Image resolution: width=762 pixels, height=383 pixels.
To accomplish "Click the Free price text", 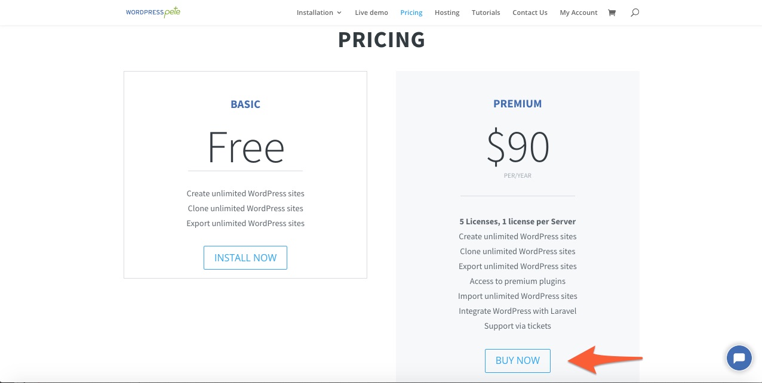I will [245, 147].
